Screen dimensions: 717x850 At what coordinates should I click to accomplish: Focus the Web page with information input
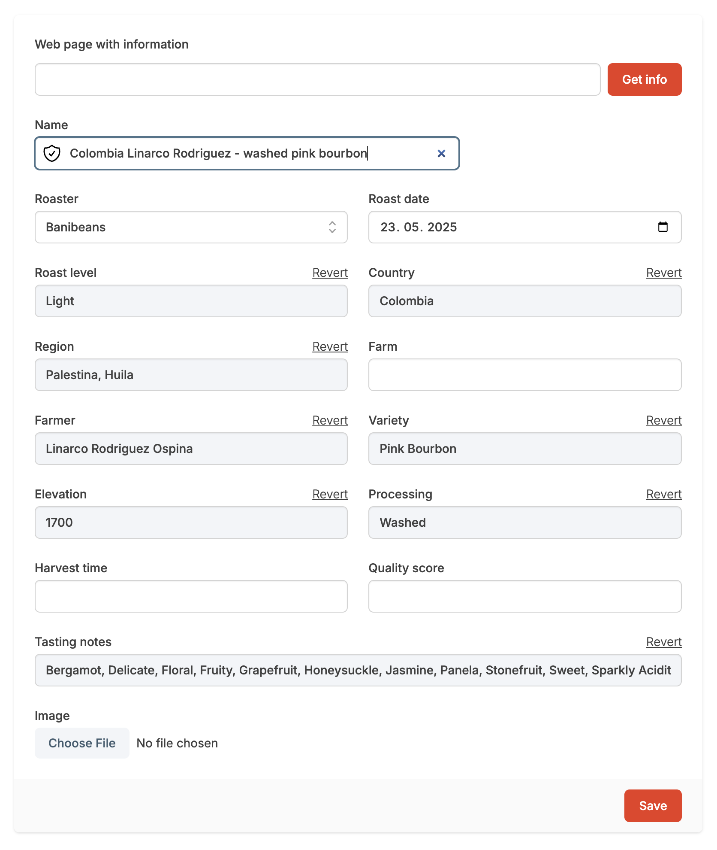point(317,79)
